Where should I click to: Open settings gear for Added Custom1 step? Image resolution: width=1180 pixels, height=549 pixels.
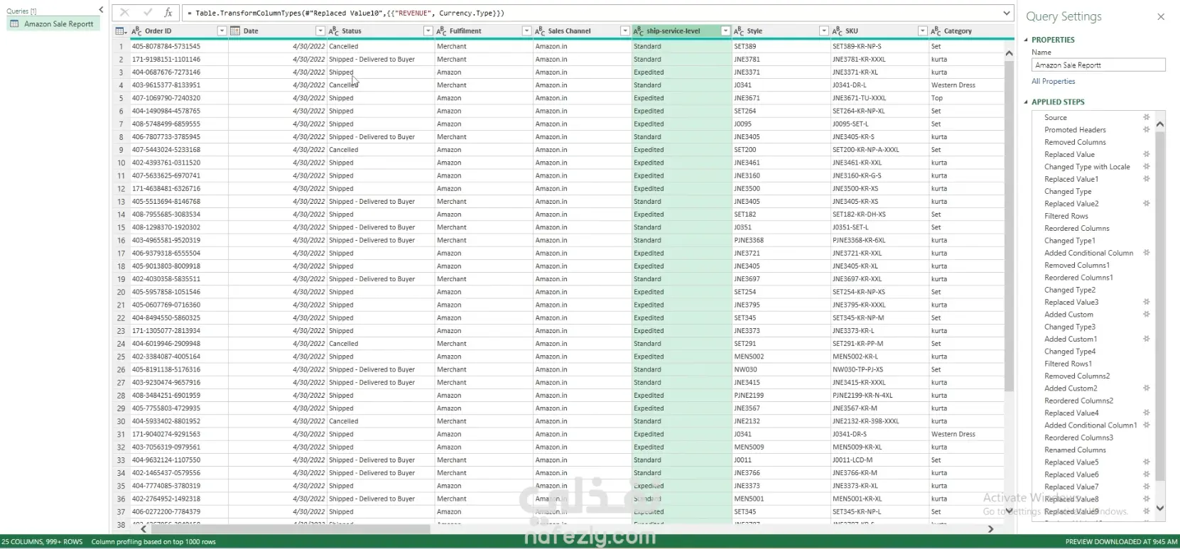click(x=1146, y=339)
